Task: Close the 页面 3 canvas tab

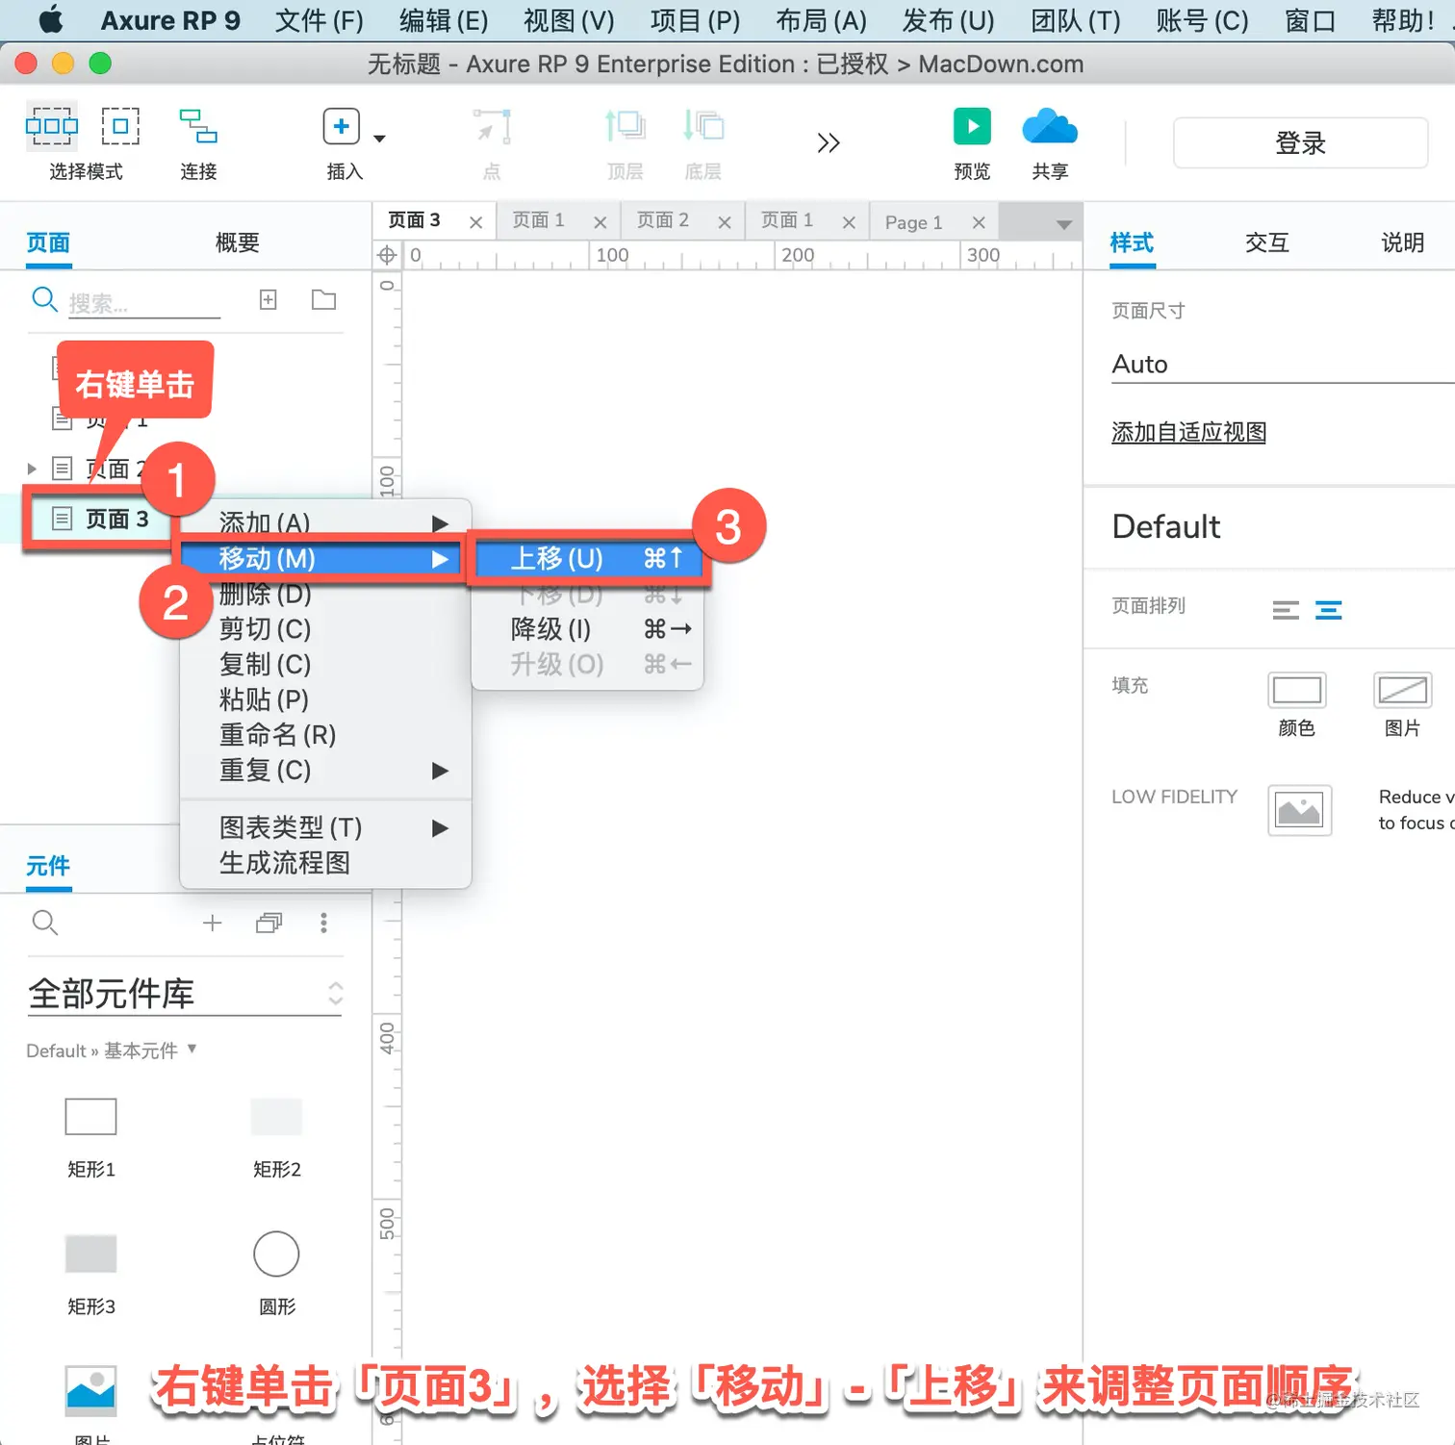Action: (x=475, y=222)
